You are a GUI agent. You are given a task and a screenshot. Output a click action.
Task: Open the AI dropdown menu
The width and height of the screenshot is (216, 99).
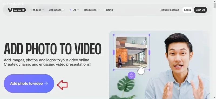(x=75, y=10)
